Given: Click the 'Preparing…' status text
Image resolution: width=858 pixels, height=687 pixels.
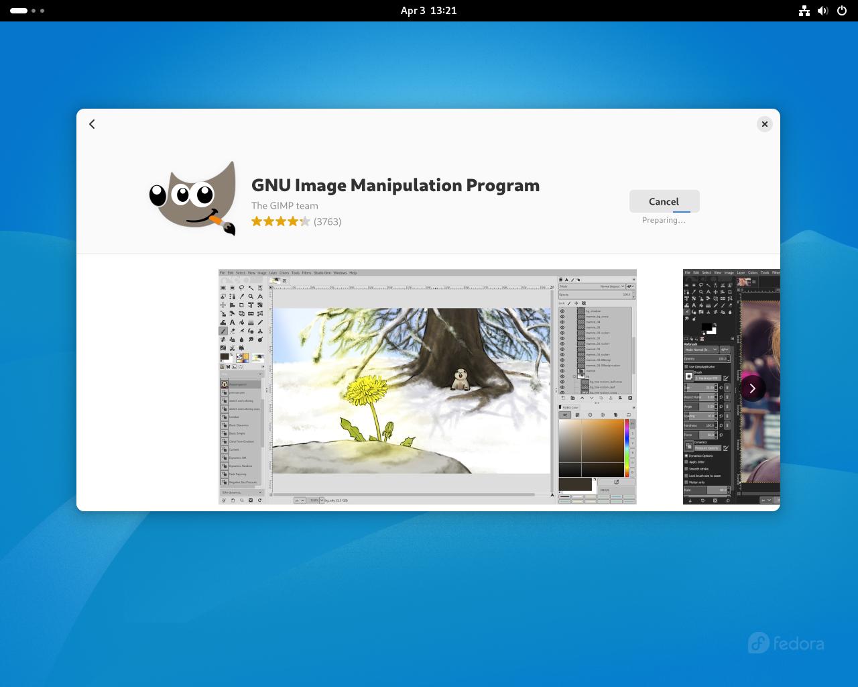Looking at the screenshot, I should [664, 220].
